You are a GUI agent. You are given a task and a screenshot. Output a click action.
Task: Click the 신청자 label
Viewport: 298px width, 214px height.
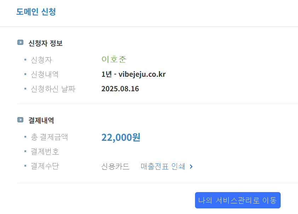[x=41, y=60]
